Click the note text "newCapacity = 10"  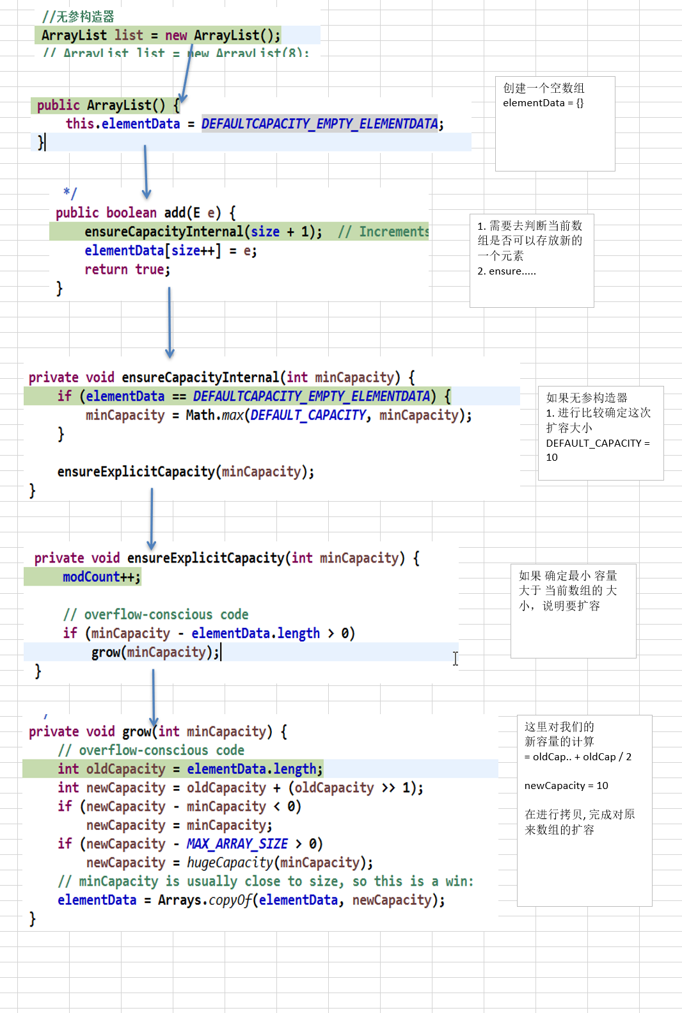(566, 786)
